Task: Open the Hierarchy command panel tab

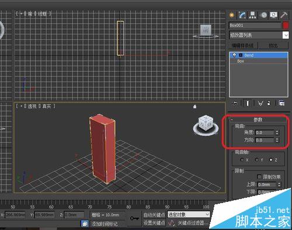Action: 252,15
